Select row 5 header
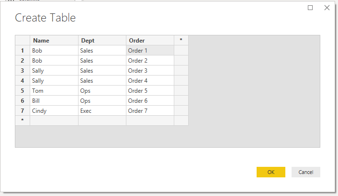Viewport: 338px width, 196px height. (23, 90)
